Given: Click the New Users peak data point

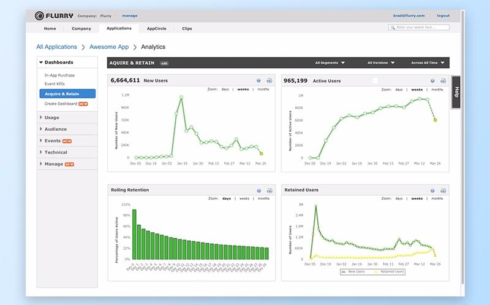Looking at the screenshot, I should click(181, 98).
